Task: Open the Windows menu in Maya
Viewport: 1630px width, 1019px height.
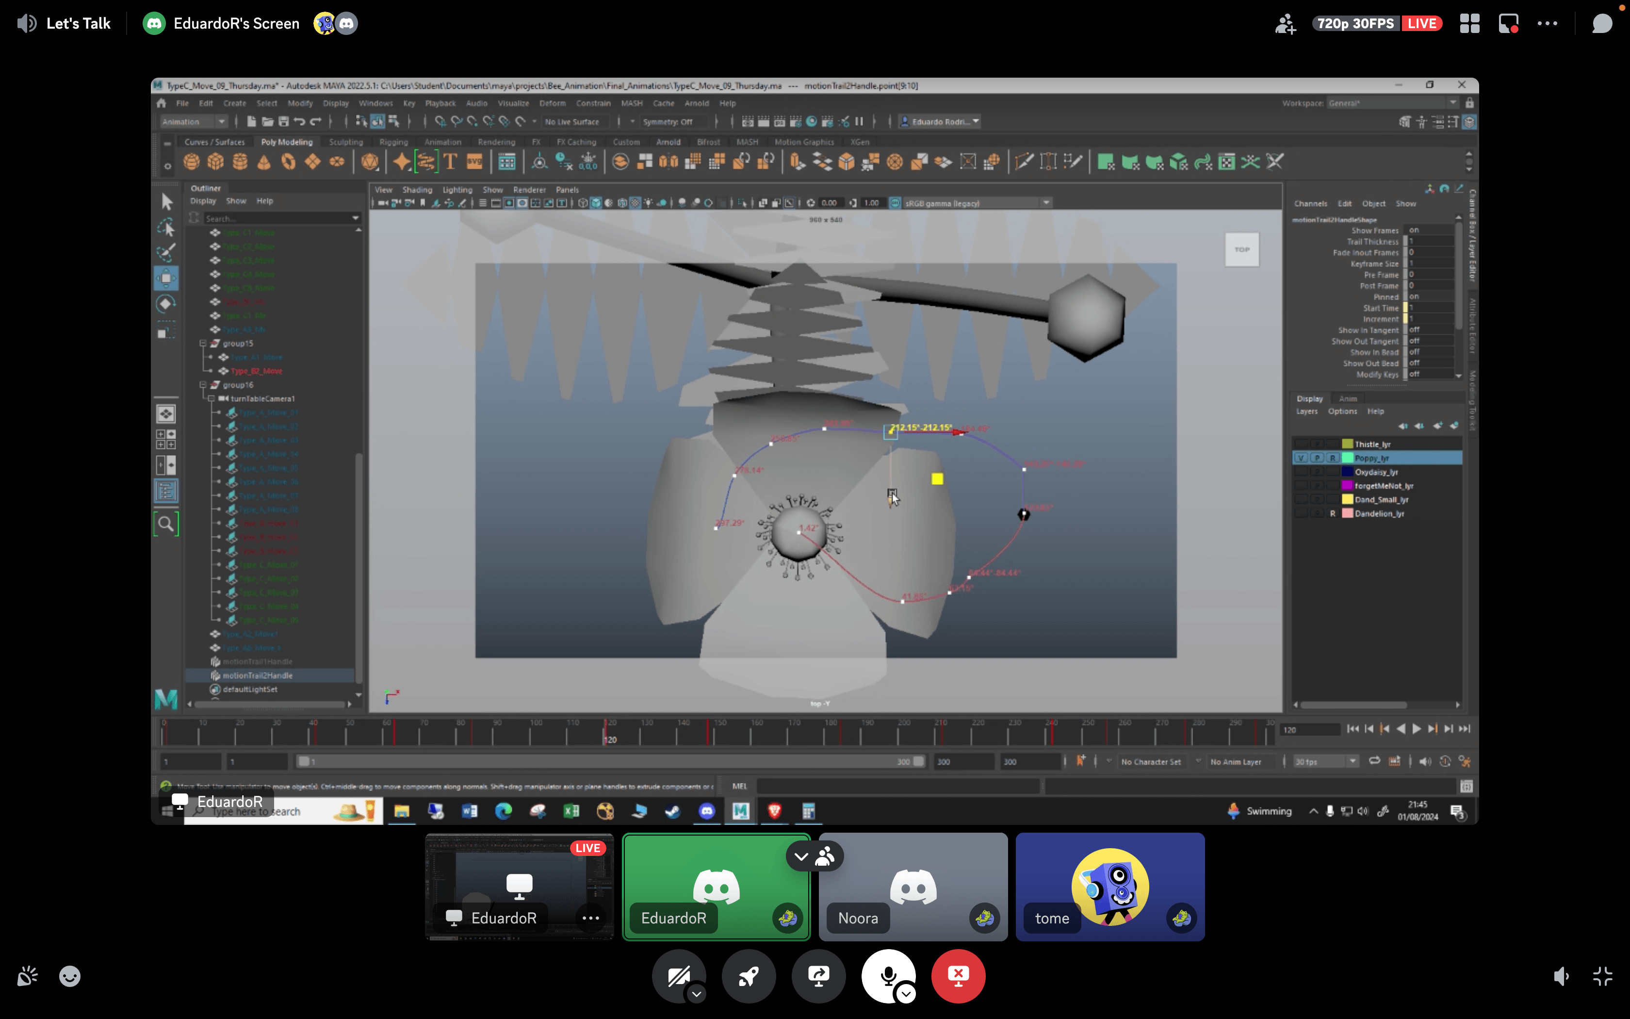Action: pyautogui.click(x=375, y=103)
